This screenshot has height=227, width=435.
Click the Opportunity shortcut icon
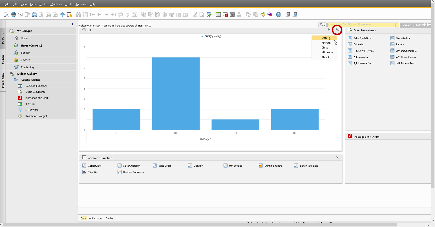click(x=84, y=166)
